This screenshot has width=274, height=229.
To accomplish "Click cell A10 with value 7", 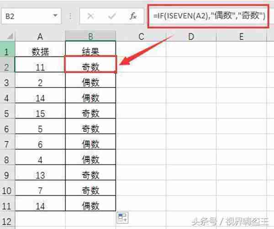I will pyautogui.click(x=40, y=188).
